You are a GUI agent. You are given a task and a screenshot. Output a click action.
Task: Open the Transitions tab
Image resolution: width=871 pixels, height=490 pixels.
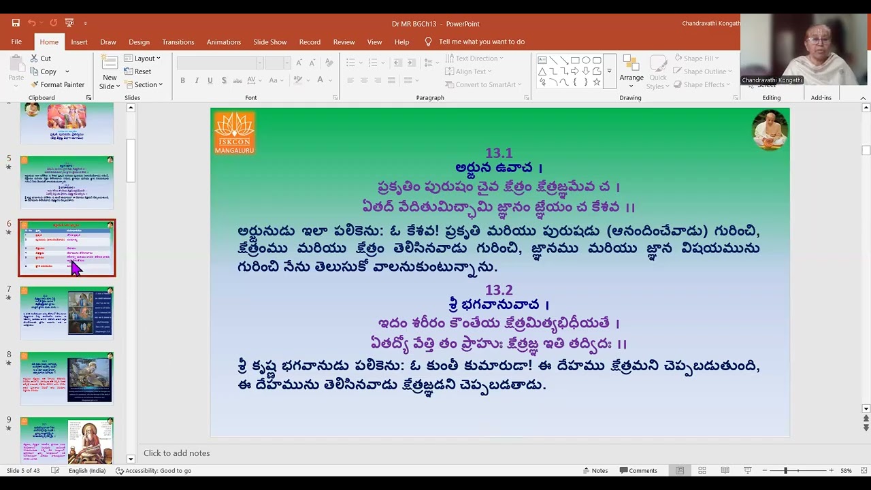178,42
